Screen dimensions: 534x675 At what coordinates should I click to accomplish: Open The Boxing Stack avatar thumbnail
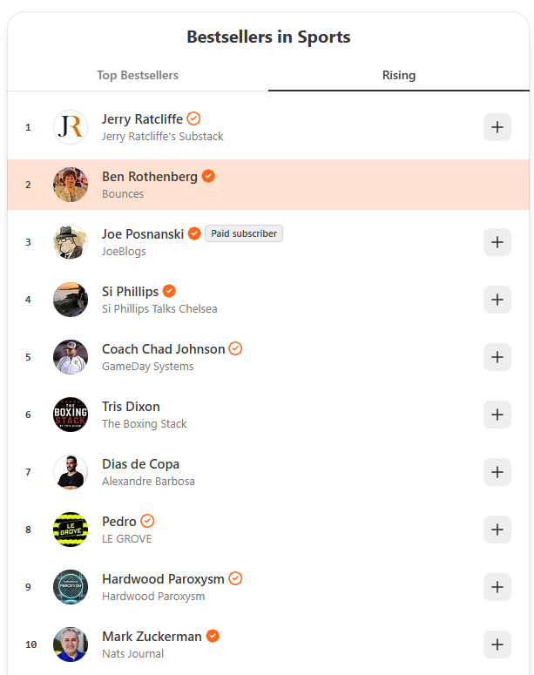tap(71, 415)
